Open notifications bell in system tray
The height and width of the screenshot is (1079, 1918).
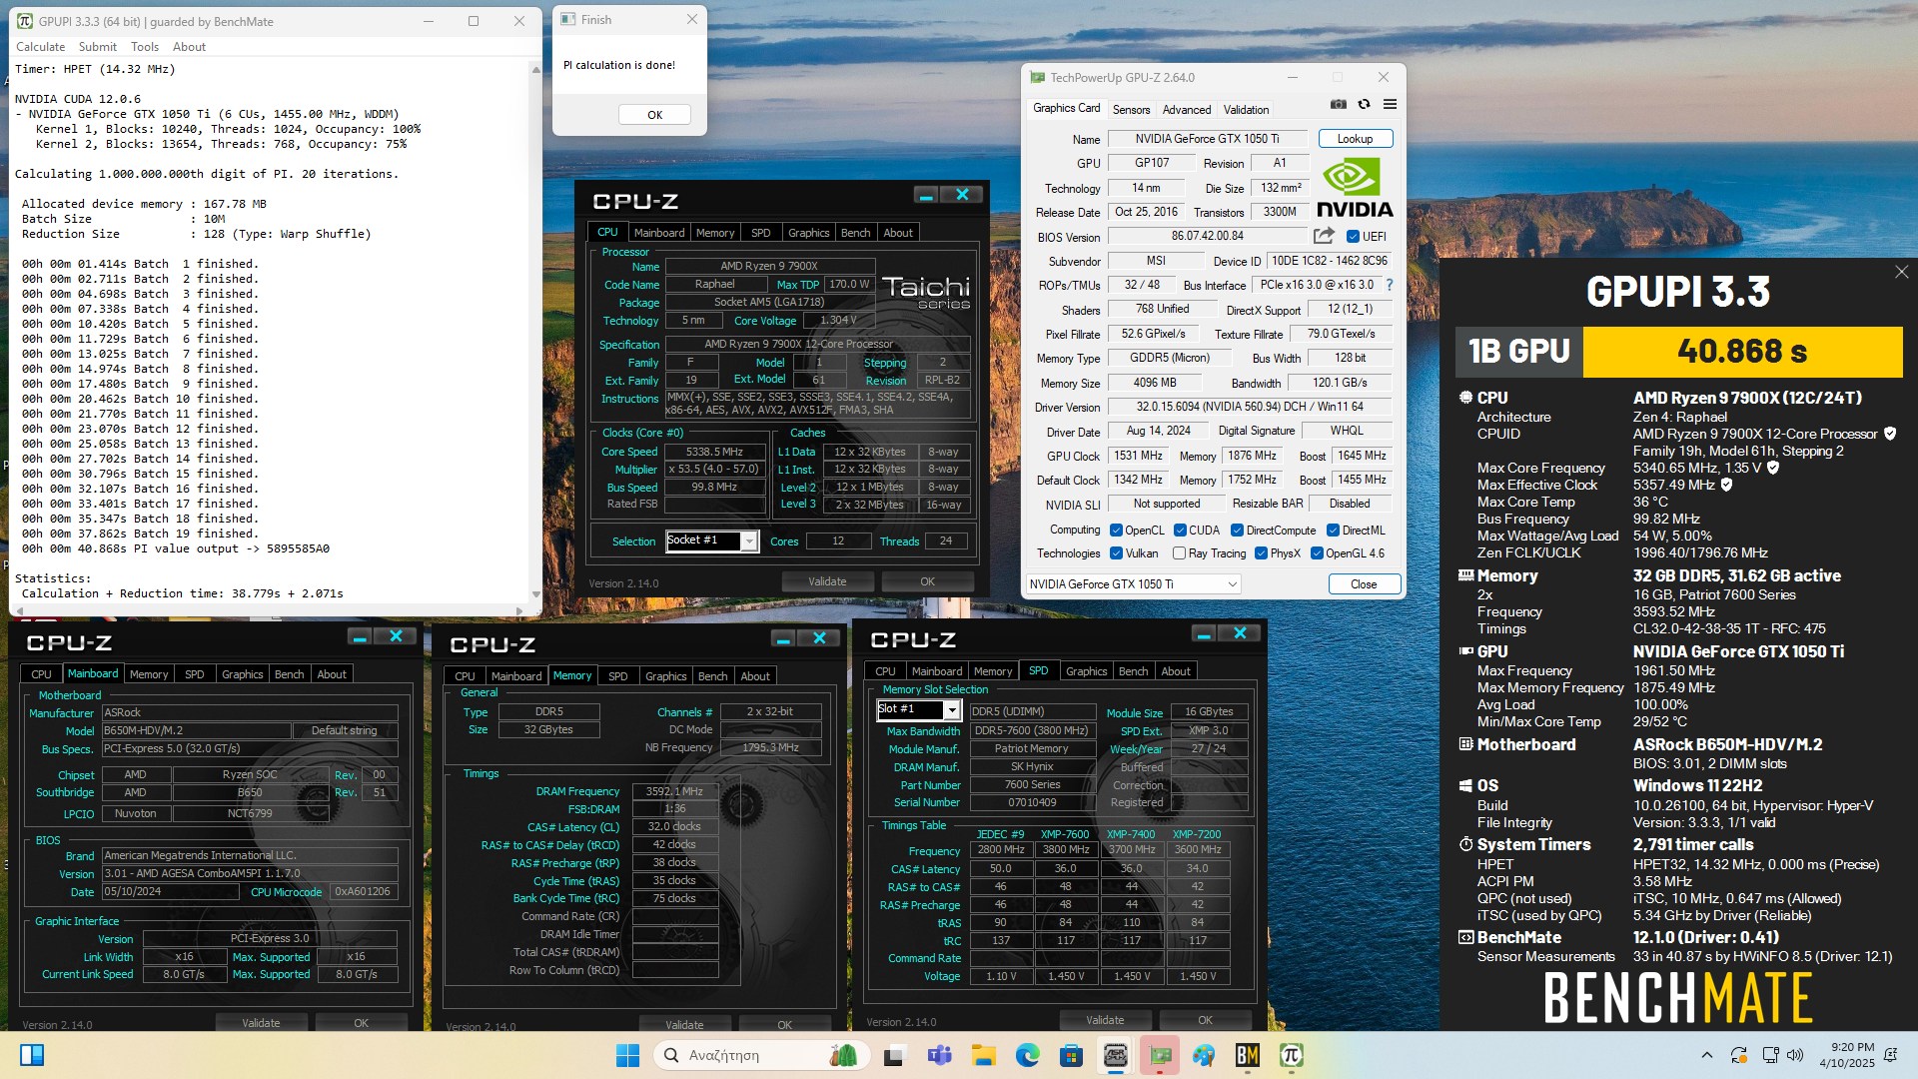[x=1890, y=1055]
